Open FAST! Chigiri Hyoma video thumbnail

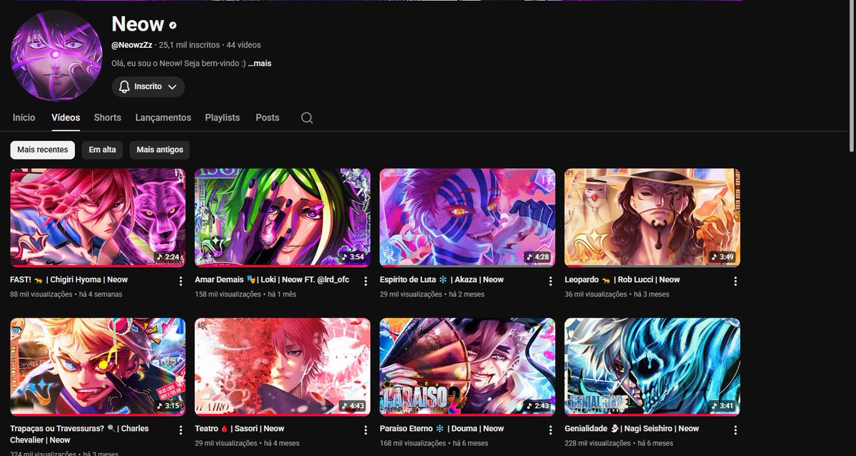(x=98, y=217)
